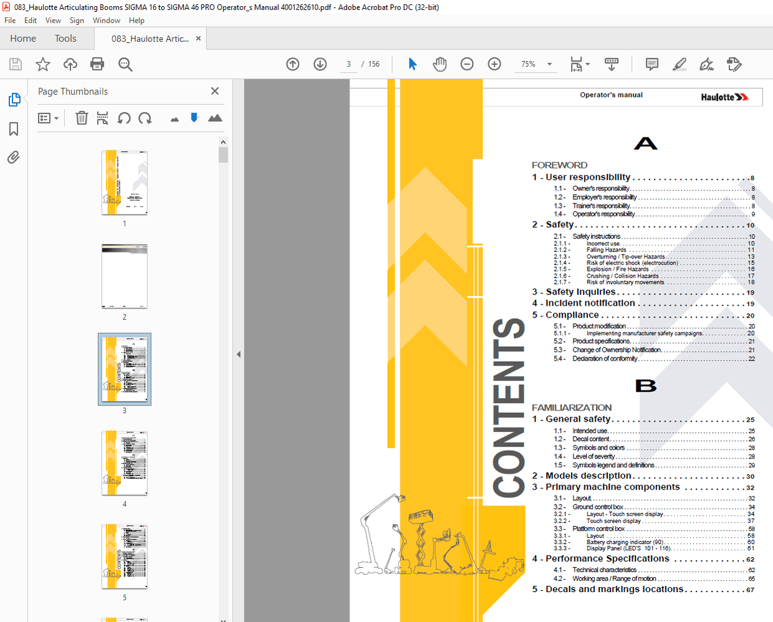Collapse the navigation pane with arrow
The image size is (773, 622).
238,354
